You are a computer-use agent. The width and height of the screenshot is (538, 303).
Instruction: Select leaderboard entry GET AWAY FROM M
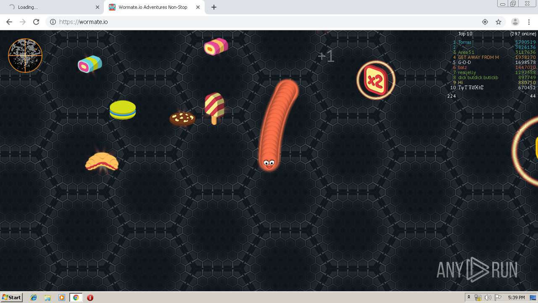point(478,57)
